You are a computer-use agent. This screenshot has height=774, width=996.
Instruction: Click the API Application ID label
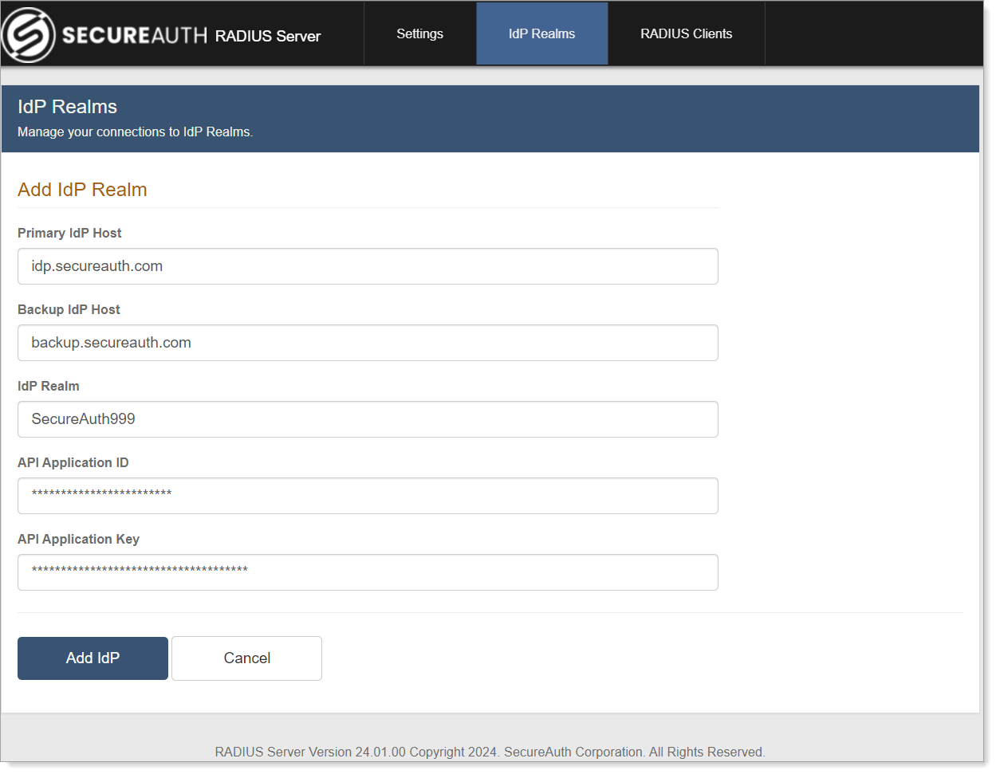coord(73,462)
